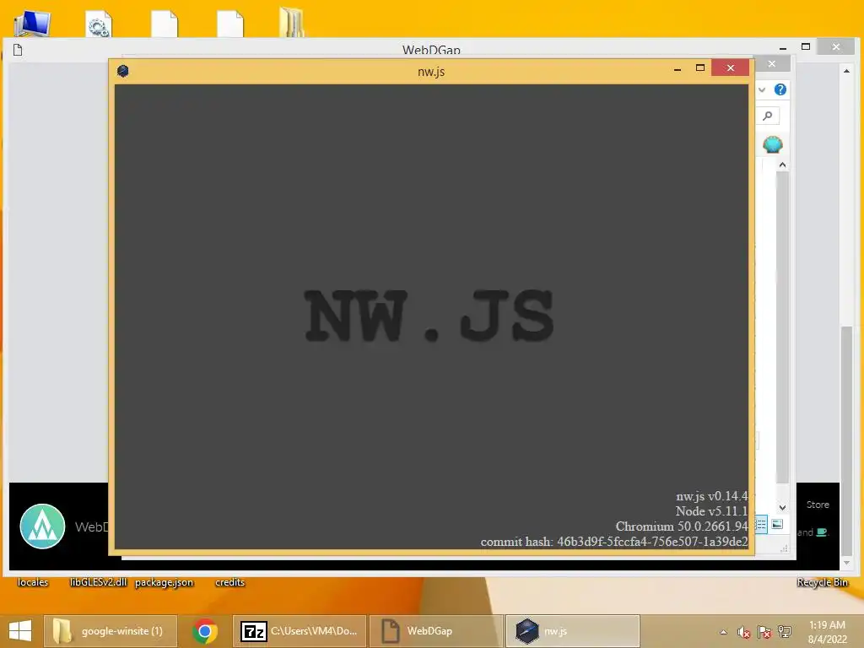
Task: Click the WebDGap window scrollbar thumb
Action: tap(845, 440)
